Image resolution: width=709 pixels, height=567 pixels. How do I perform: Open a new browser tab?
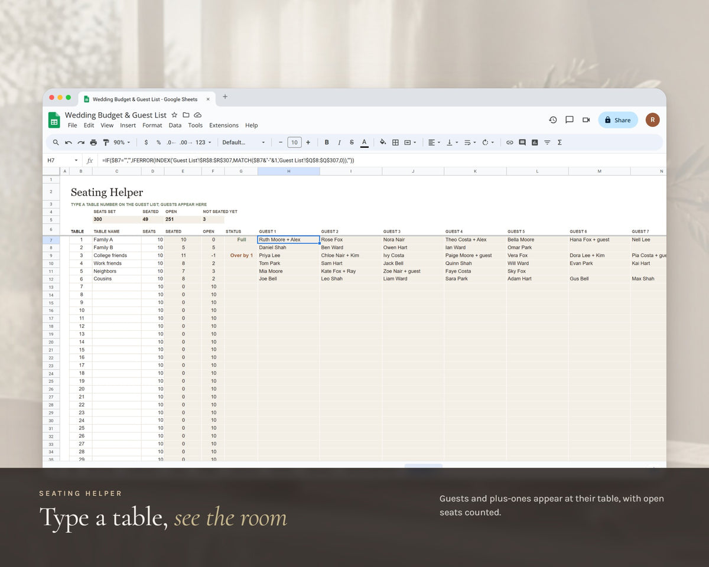[x=225, y=97]
